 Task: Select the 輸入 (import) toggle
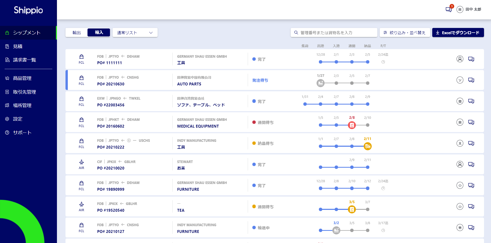click(99, 33)
